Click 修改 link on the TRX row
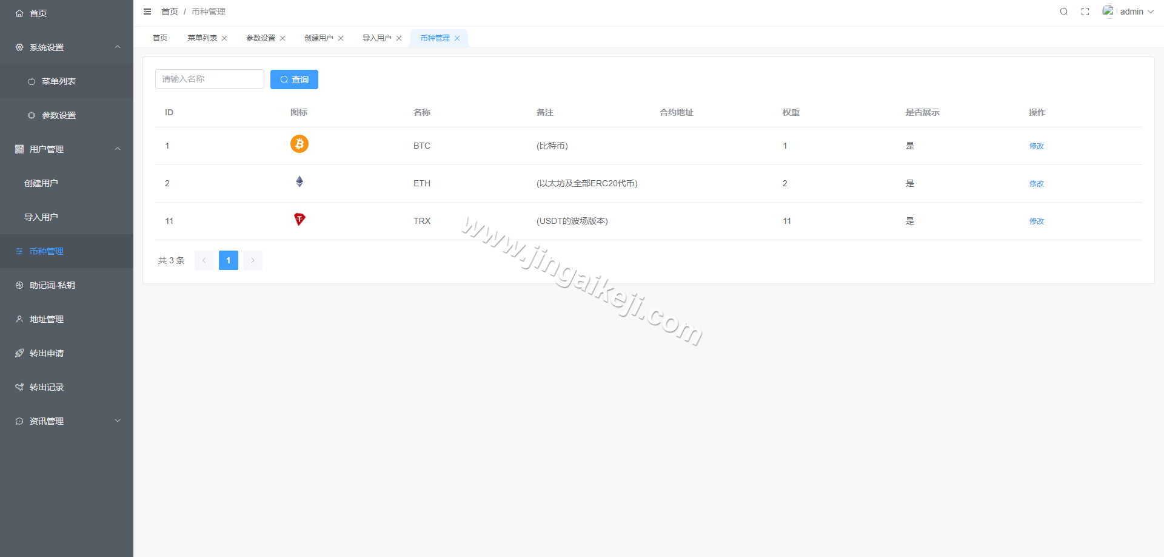1164x557 pixels. pos(1036,221)
